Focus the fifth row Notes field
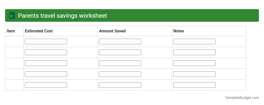Viewport: 264px width, 105px height. (x=194, y=85)
